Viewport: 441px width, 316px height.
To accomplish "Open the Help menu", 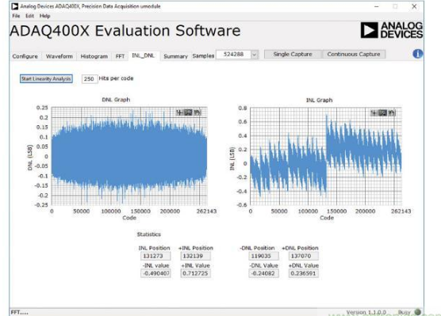I will (x=44, y=16).
